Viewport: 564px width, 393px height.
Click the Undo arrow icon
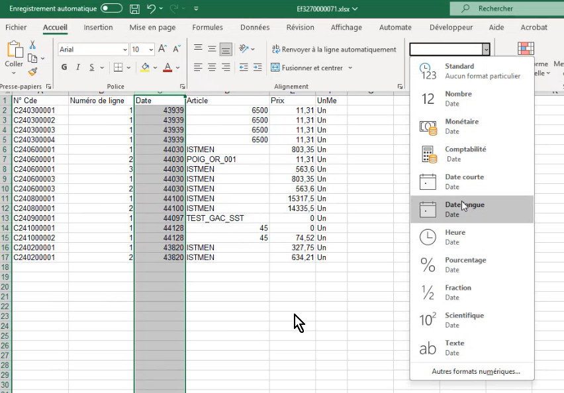(152, 9)
